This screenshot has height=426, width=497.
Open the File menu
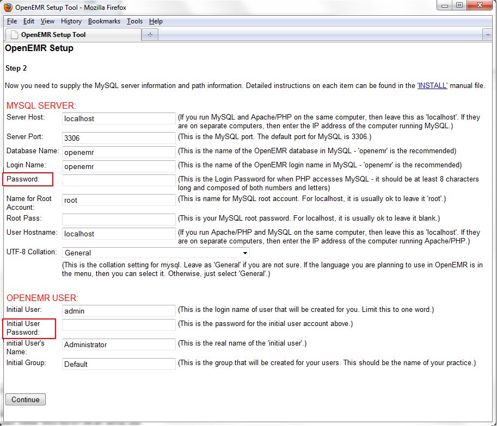[x=12, y=21]
